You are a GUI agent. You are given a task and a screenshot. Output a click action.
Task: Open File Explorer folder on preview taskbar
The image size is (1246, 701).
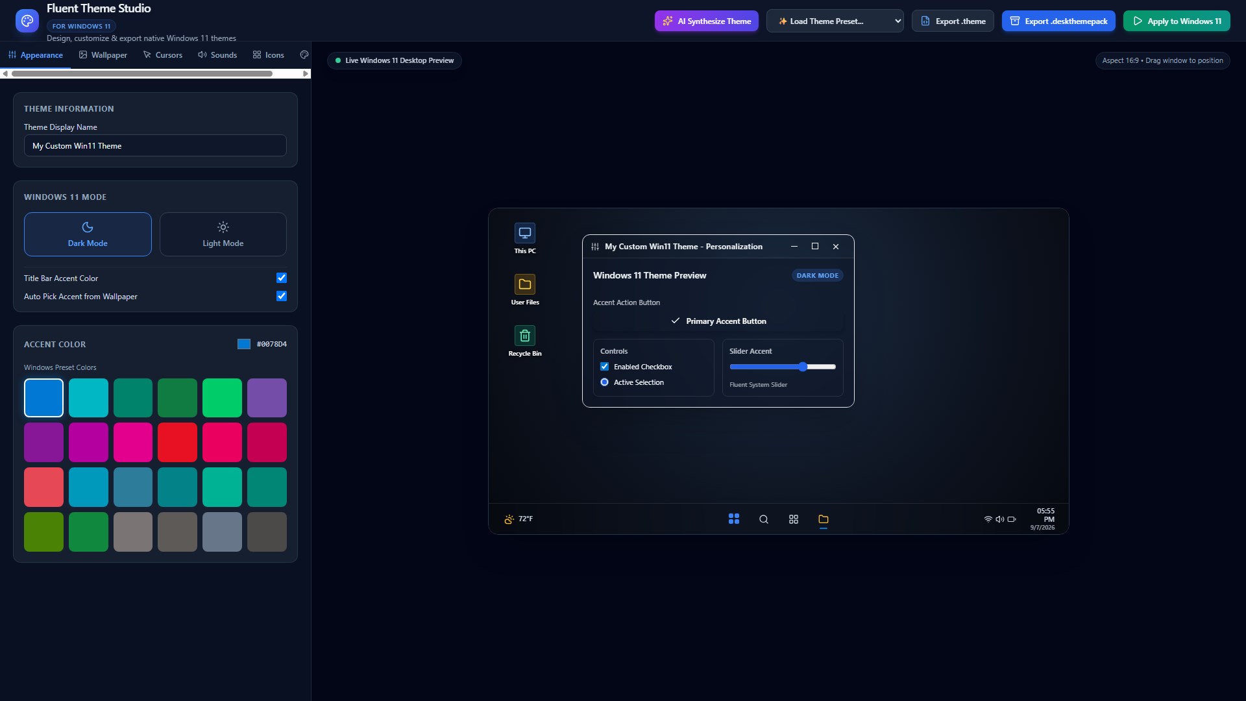824,519
